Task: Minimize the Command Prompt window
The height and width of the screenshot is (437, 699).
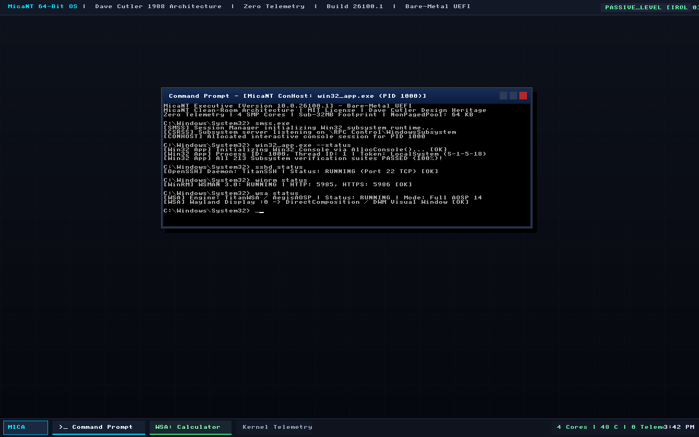Action: coord(503,96)
